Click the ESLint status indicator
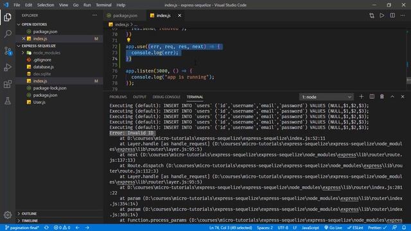This screenshot has width=411, height=231. click(355, 228)
